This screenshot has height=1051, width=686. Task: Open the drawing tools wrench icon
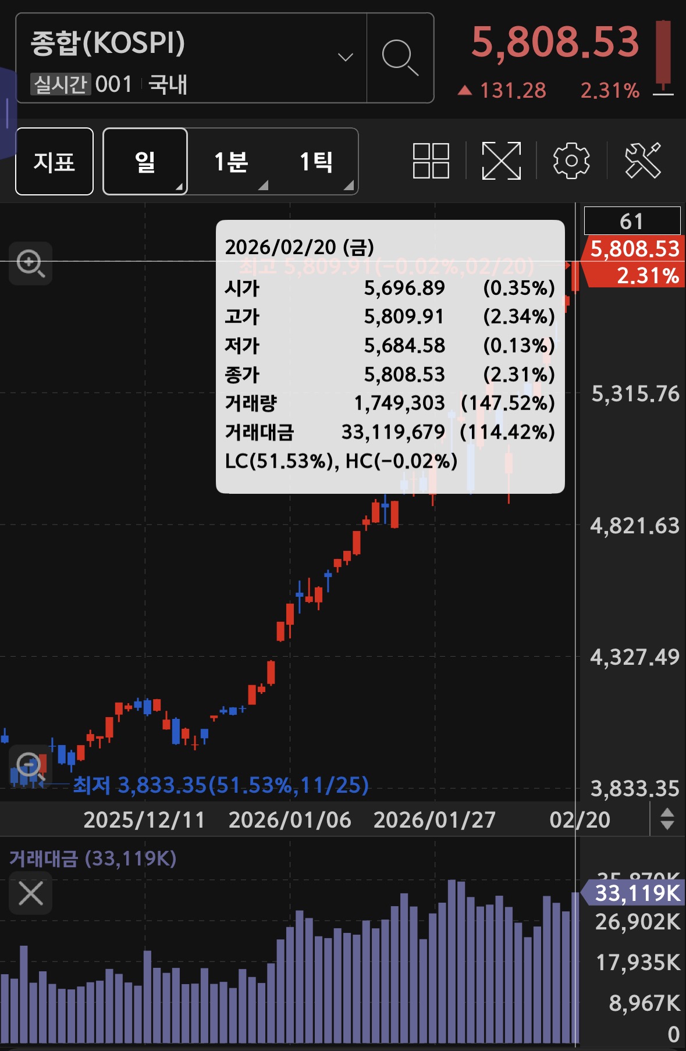tap(643, 161)
